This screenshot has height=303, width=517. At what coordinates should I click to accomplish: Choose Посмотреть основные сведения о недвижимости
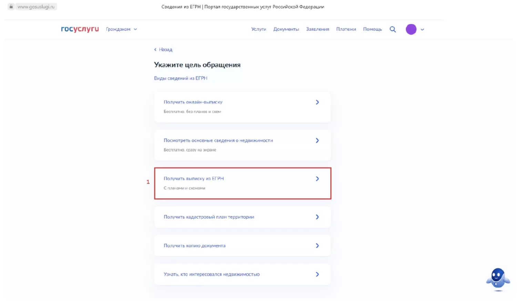[243, 145]
